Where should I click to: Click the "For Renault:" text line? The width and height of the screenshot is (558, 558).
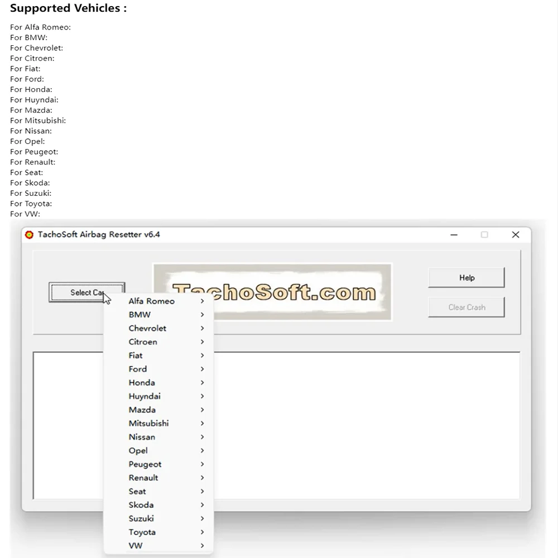(33, 162)
